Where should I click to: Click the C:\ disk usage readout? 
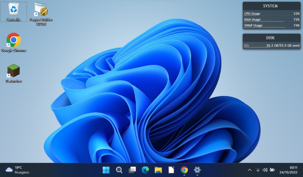(x=271, y=46)
